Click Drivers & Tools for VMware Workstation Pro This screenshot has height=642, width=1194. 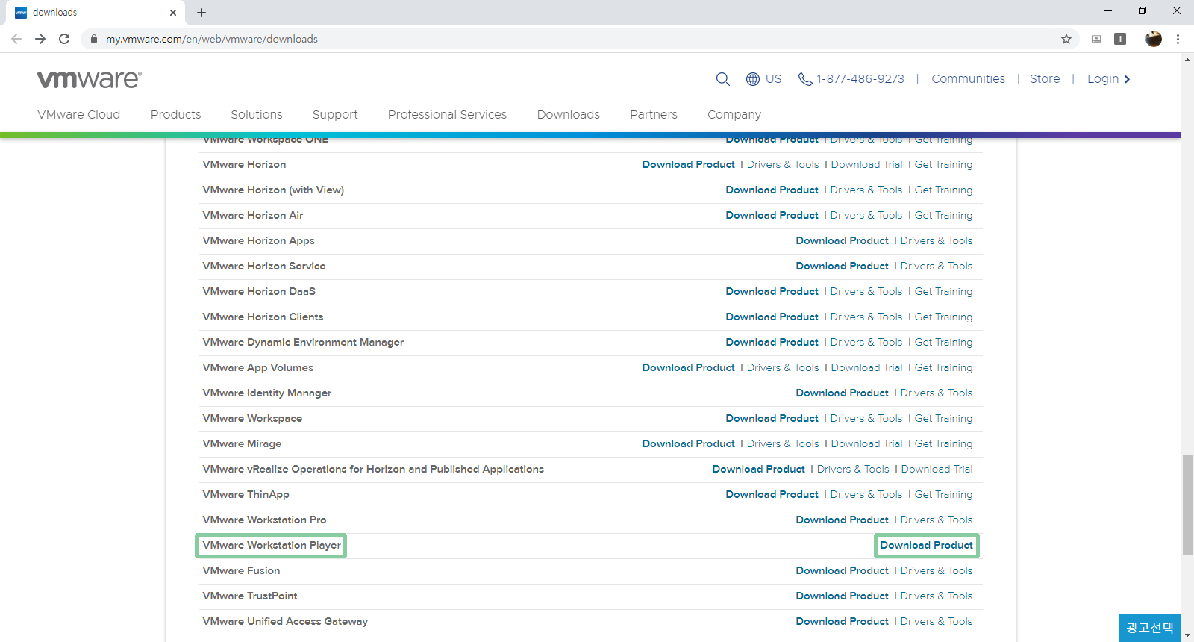coord(937,520)
